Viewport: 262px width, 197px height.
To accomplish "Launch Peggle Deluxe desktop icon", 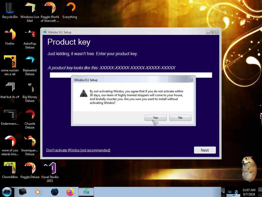I will (30, 170).
